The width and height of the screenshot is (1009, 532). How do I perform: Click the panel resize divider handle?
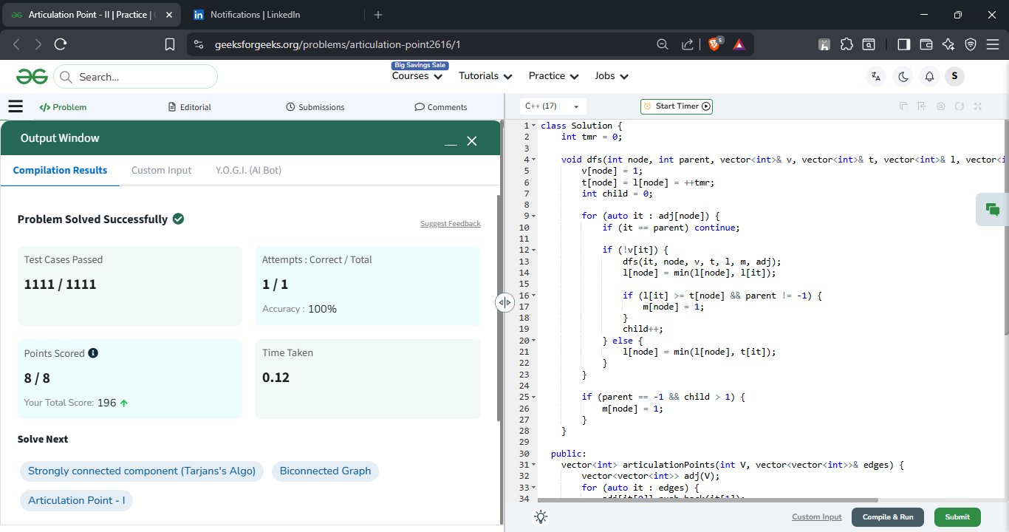pos(504,302)
